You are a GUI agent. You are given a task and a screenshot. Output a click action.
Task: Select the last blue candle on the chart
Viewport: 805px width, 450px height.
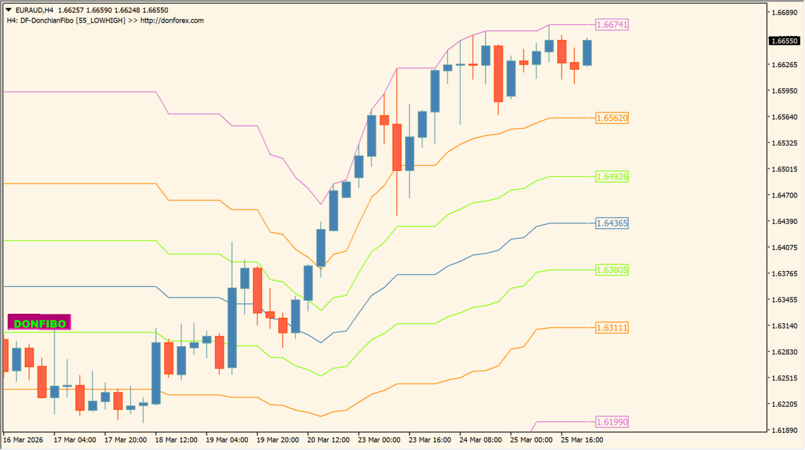(587, 53)
